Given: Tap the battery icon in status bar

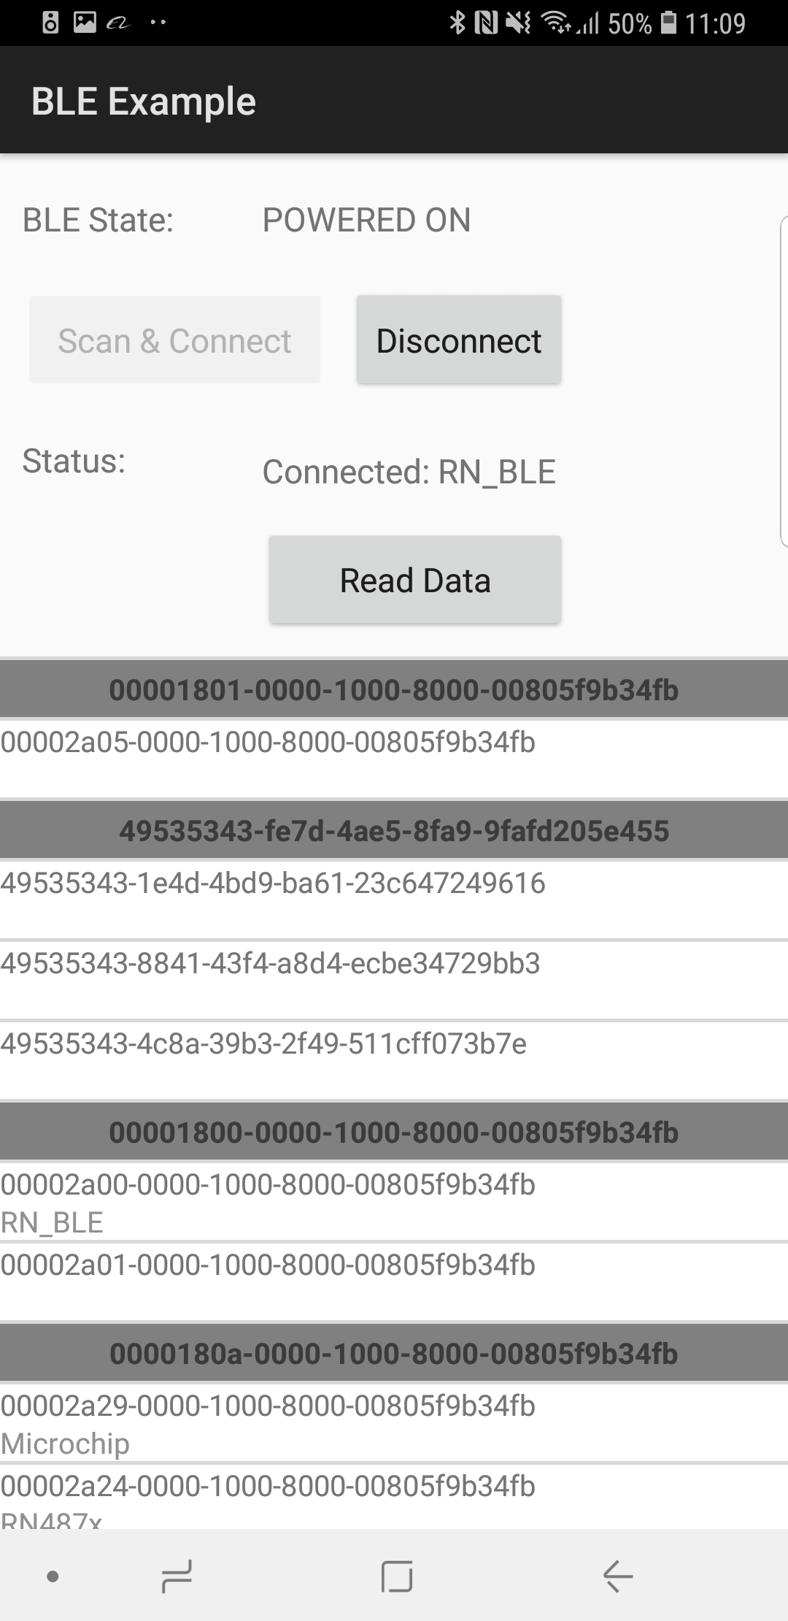Looking at the screenshot, I should pyautogui.click(x=668, y=23).
